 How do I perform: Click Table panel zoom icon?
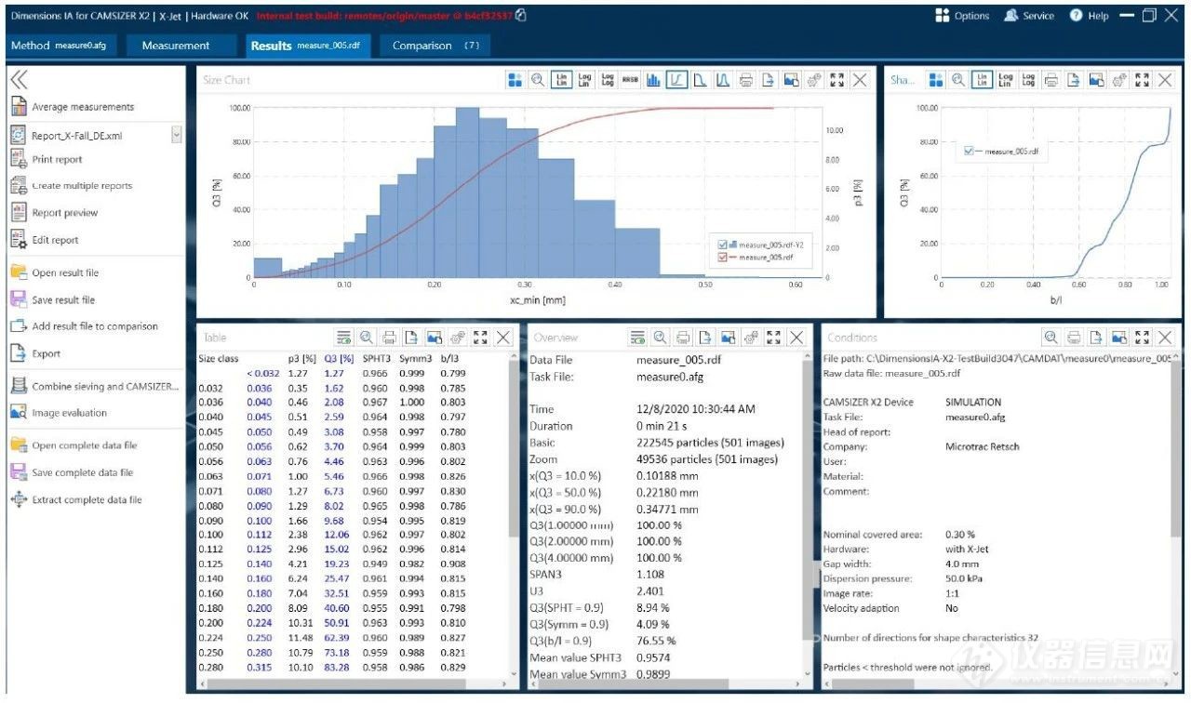367,338
